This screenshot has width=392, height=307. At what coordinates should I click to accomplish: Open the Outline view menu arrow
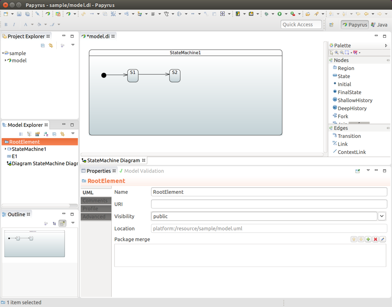coord(73,223)
